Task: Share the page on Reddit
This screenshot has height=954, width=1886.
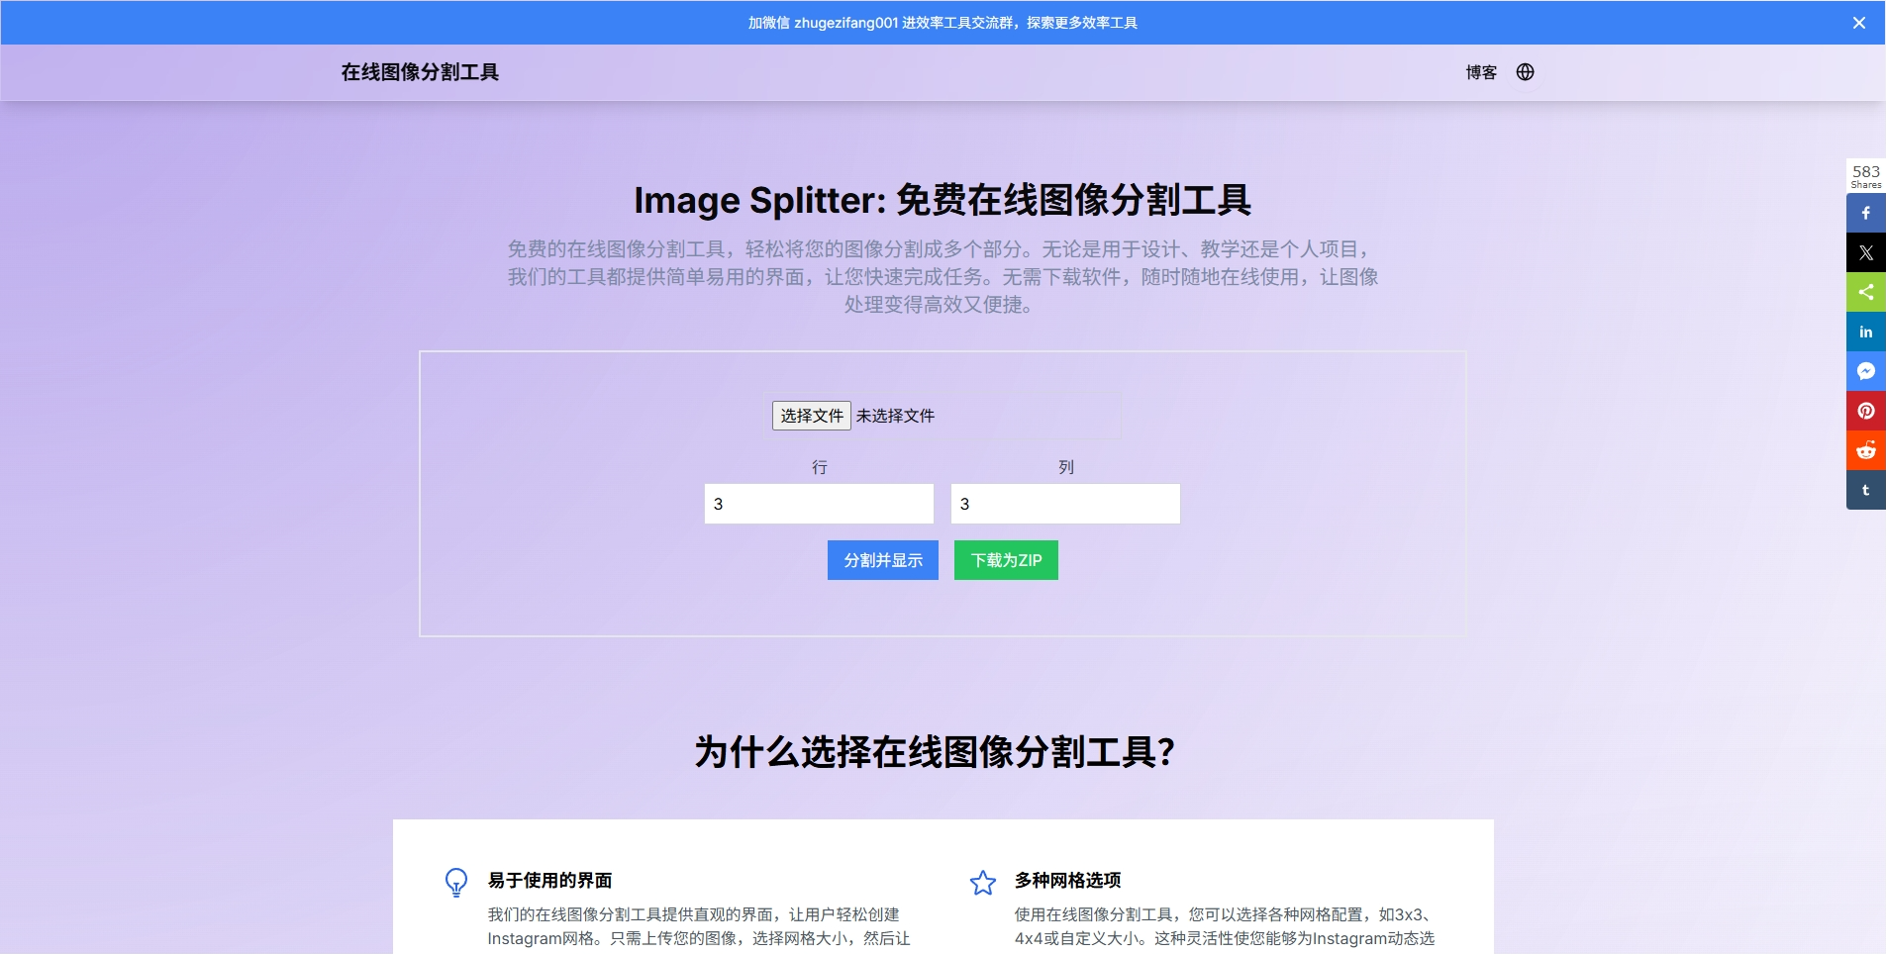Action: click(x=1865, y=449)
